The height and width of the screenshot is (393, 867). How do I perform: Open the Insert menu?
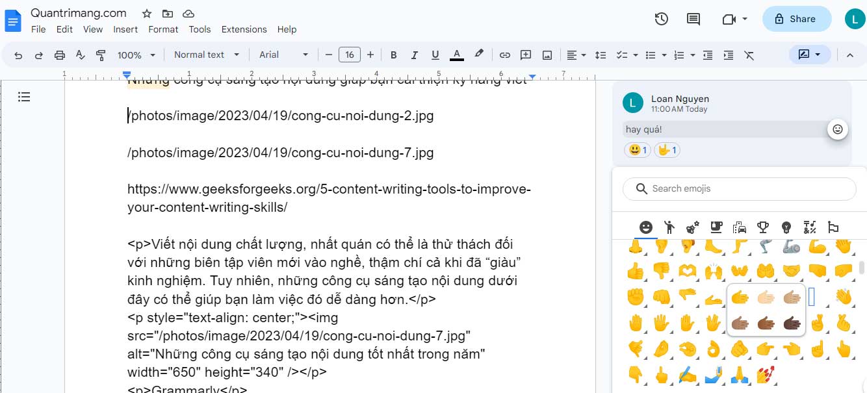125,29
